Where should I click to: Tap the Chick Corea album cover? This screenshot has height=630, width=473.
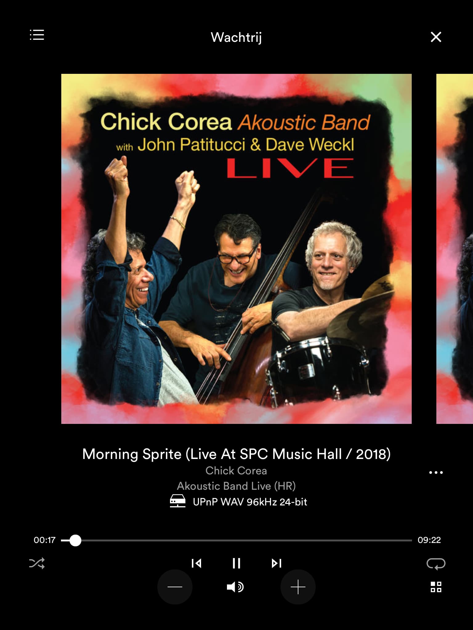(236, 249)
